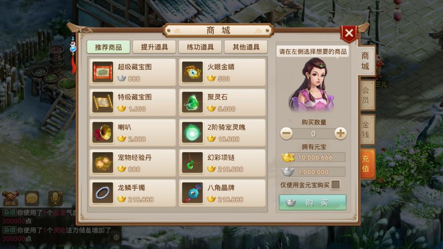Open the 其他道具 tab

coord(246,47)
